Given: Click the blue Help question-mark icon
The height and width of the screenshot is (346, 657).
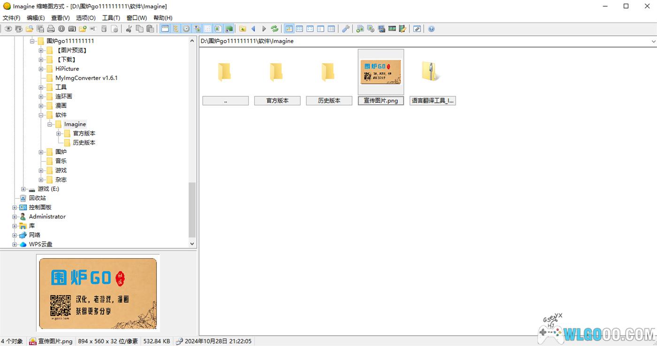Looking at the screenshot, I should [431, 29].
